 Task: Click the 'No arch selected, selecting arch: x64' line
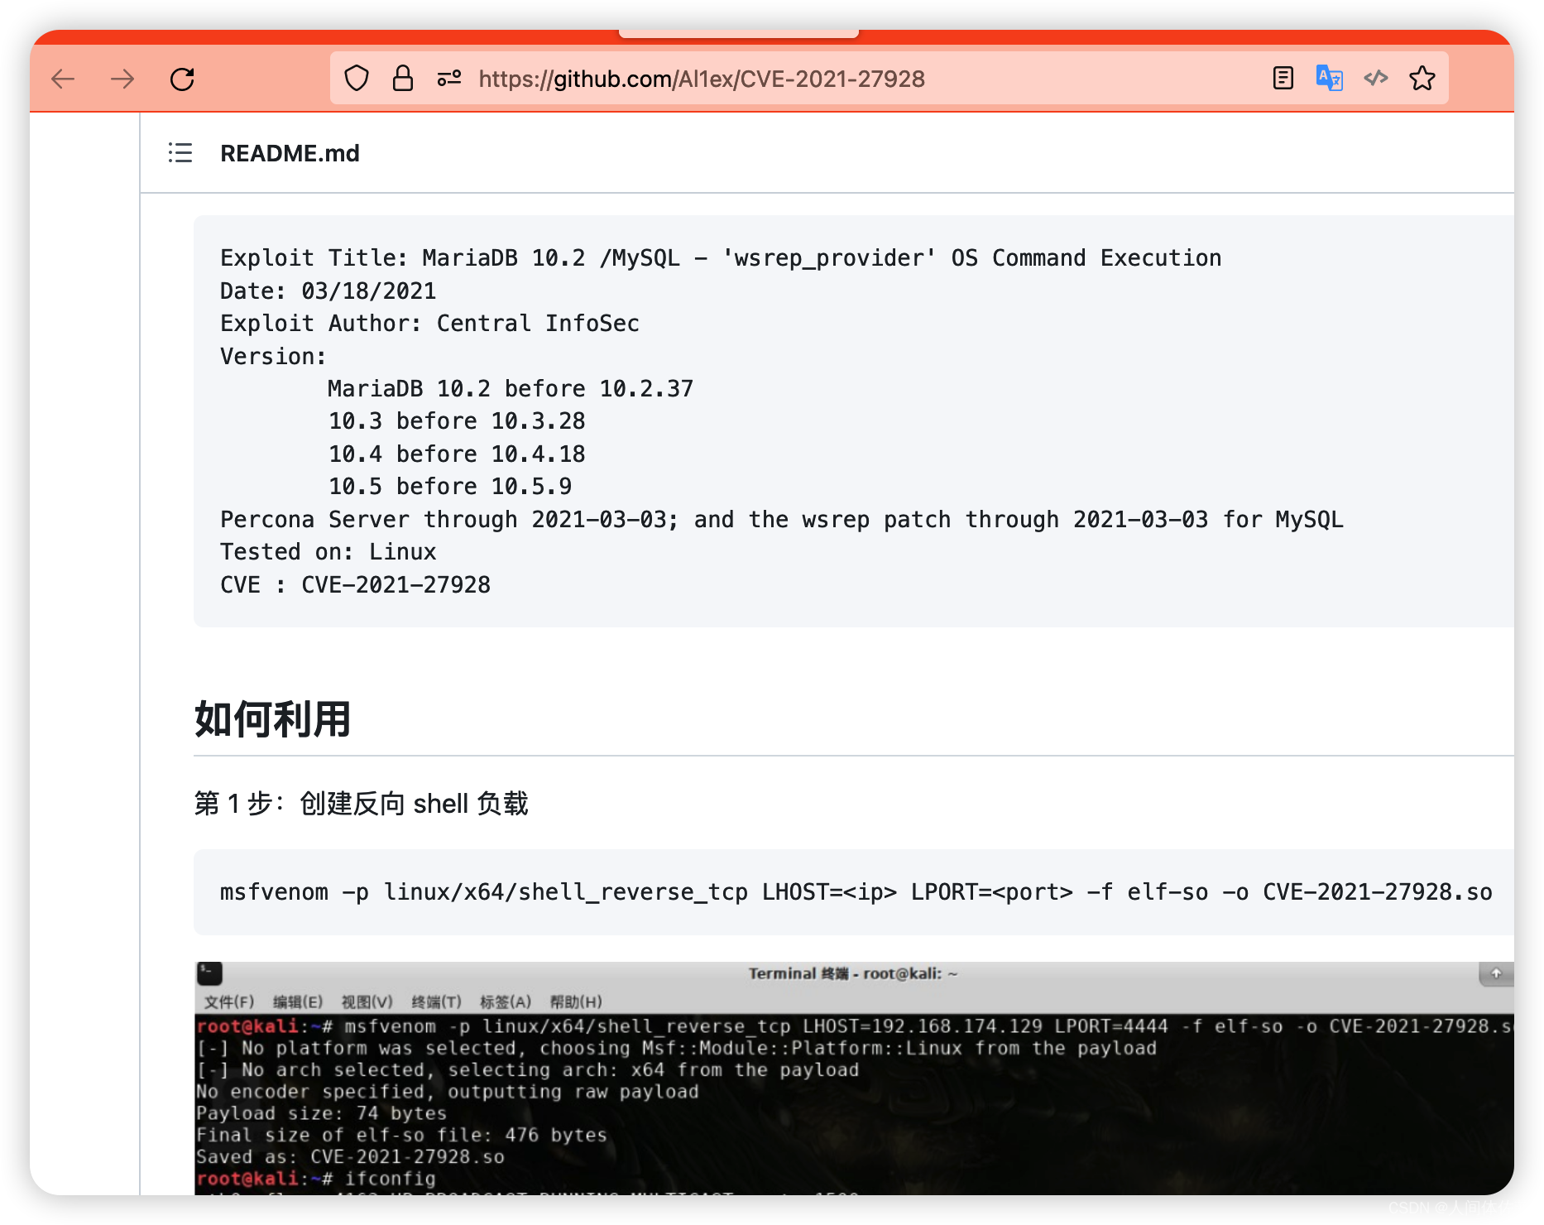point(528,1070)
